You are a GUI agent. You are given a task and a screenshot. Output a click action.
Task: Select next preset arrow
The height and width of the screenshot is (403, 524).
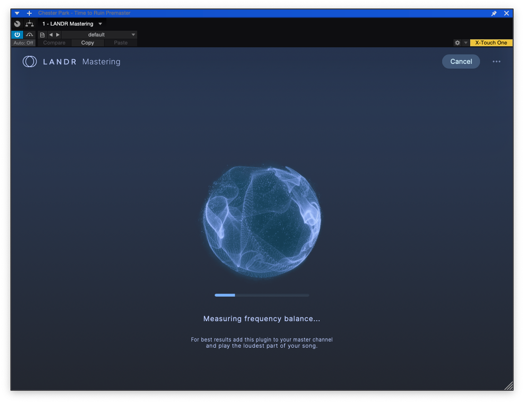(x=58, y=35)
